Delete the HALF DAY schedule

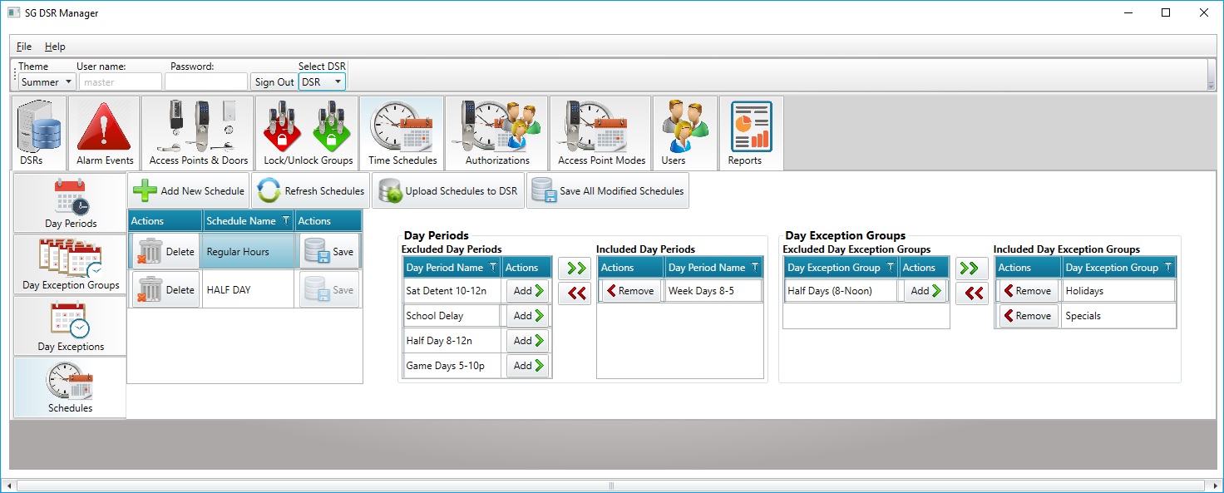pyautogui.click(x=165, y=289)
